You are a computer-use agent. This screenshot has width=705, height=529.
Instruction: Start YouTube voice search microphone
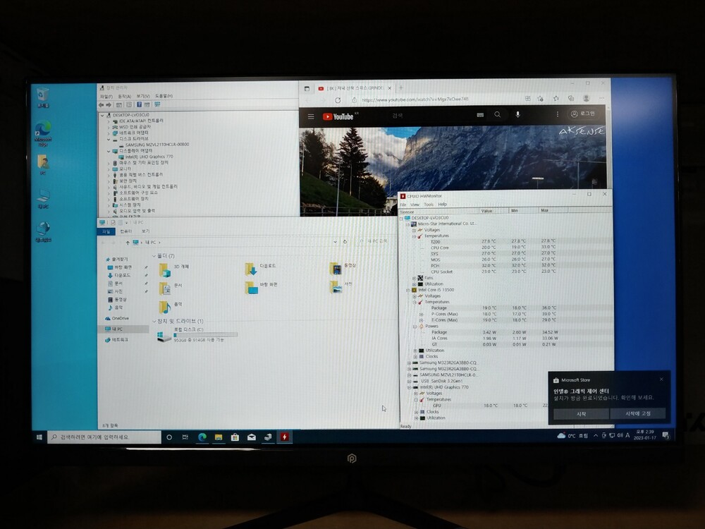[x=517, y=114]
